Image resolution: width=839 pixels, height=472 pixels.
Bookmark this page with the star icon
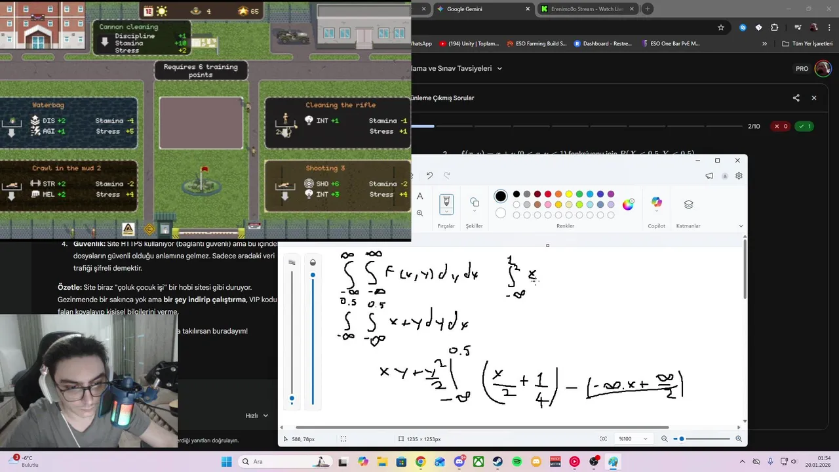721,28
